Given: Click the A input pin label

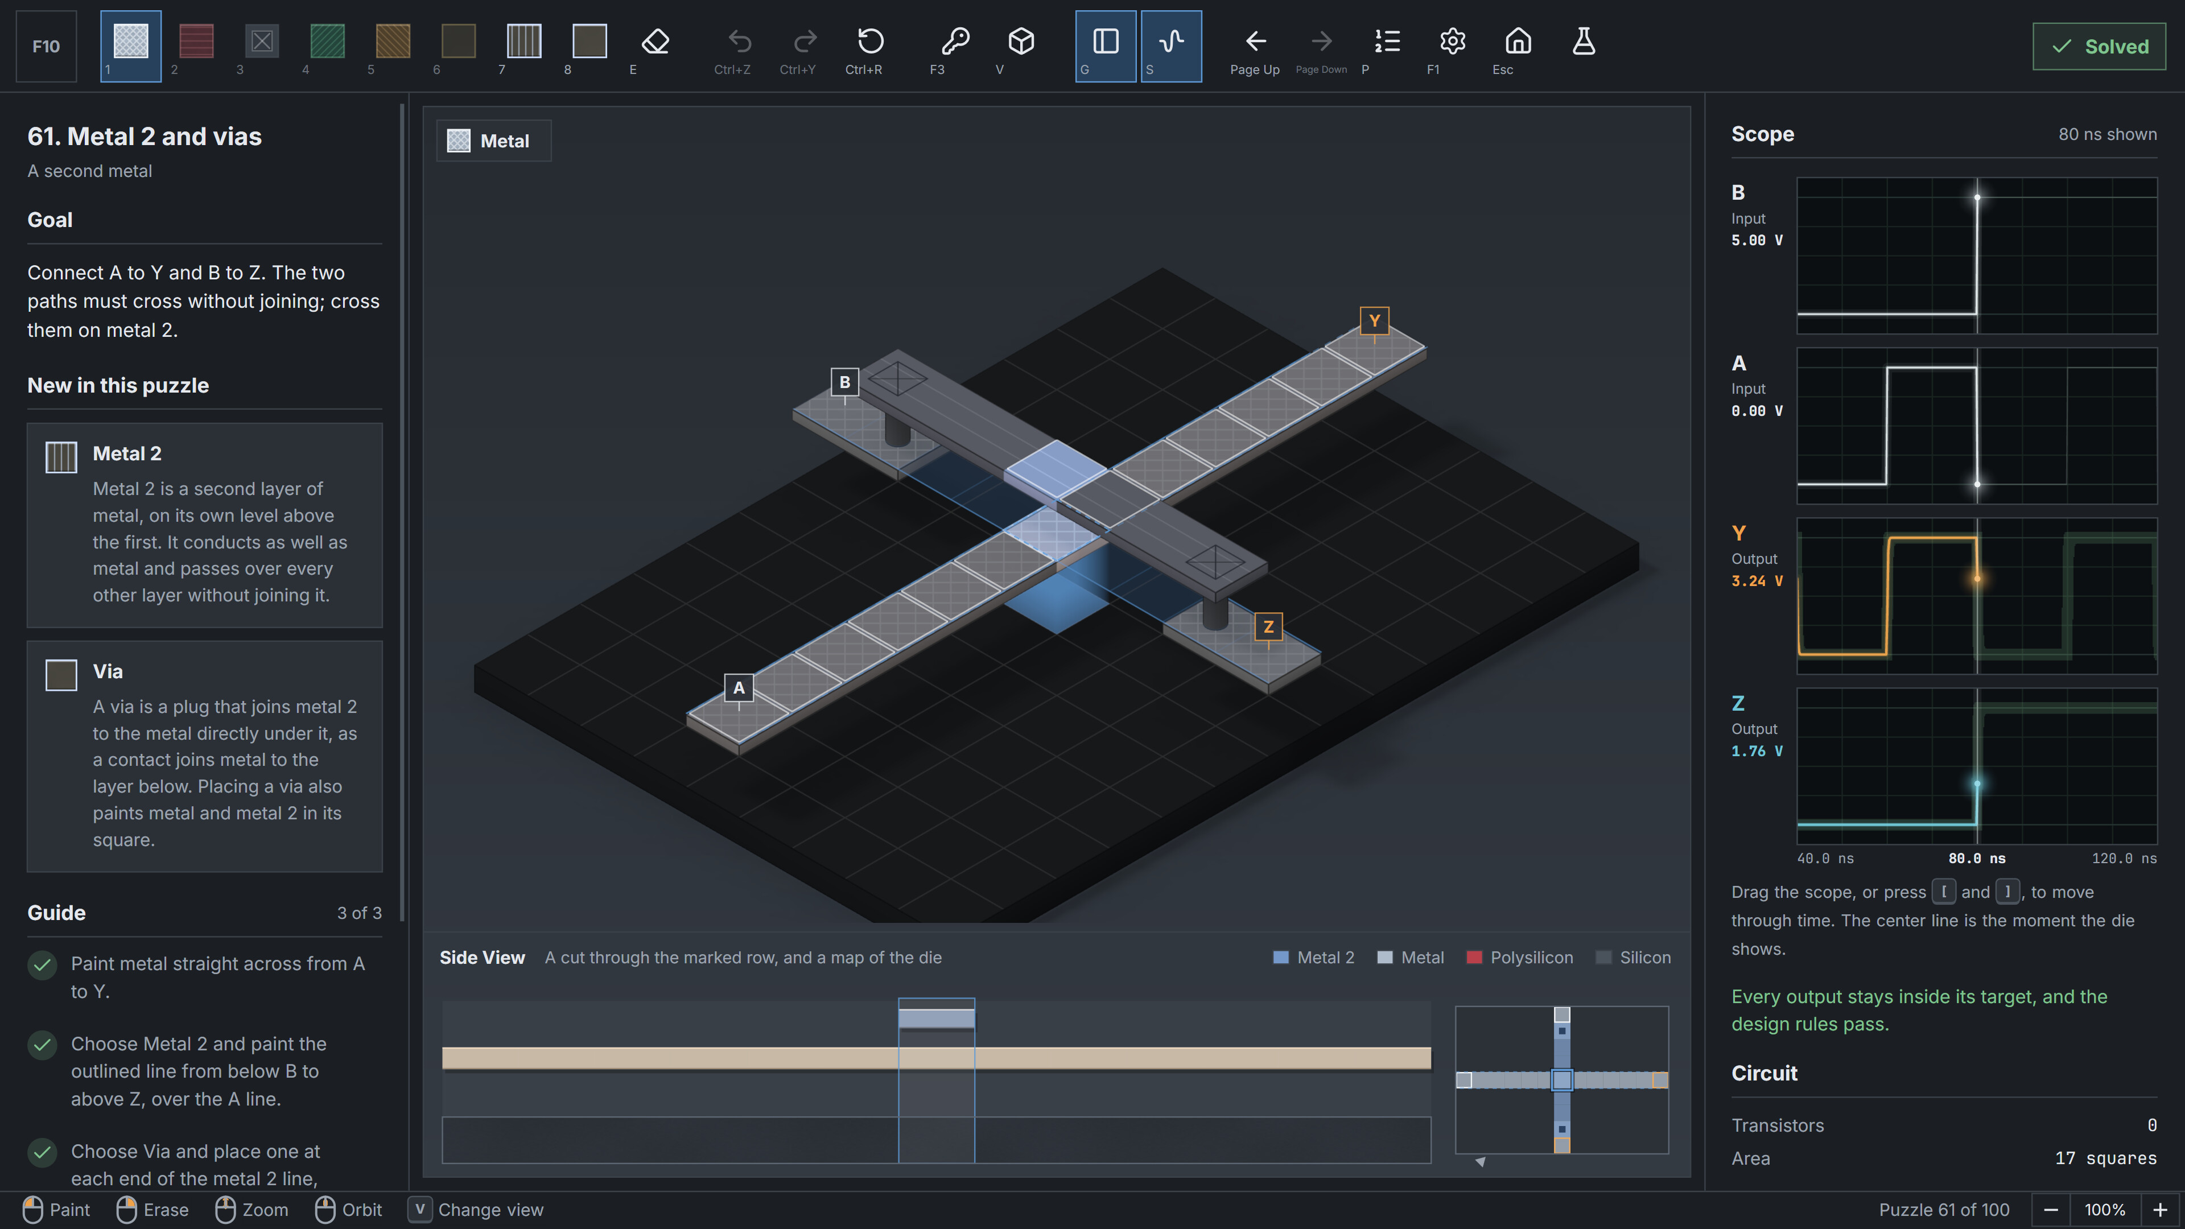Looking at the screenshot, I should click(739, 688).
